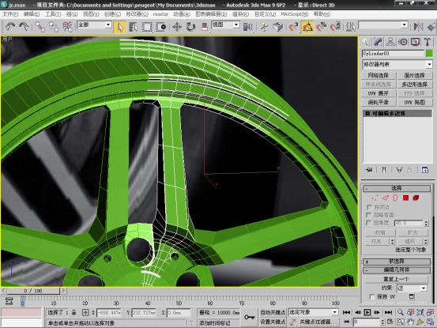The height and width of the screenshot is (328, 437).
Task: Enable the 忽略背面 checkbox
Action: (x=369, y=215)
